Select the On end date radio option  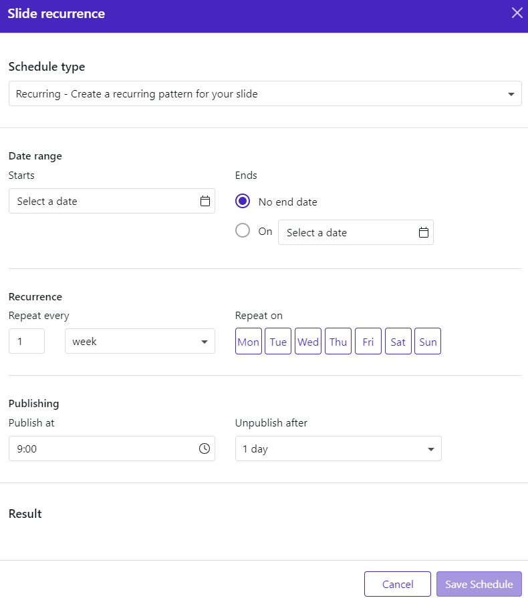[x=243, y=231]
